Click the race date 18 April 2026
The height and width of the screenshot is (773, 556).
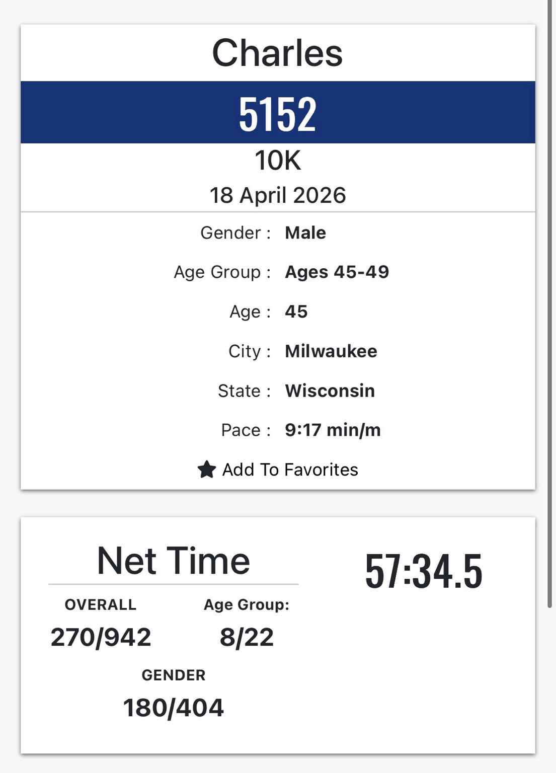pyautogui.click(x=278, y=195)
